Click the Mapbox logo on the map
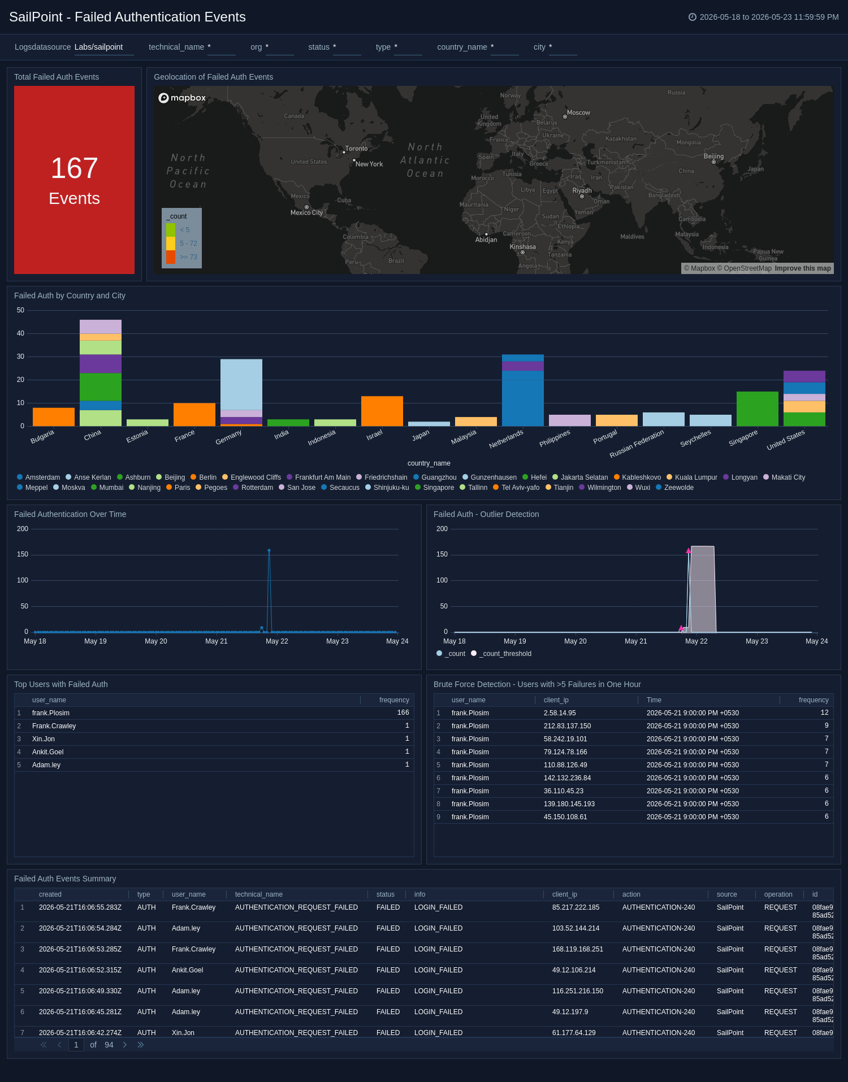This screenshot has width=848, height=1082. [x=182, y=98]
